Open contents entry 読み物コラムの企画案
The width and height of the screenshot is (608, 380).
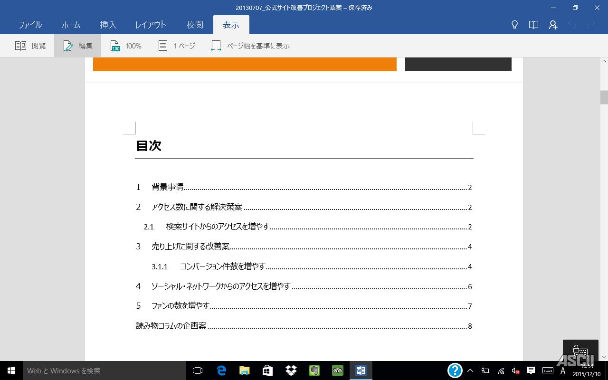[304, 326]
